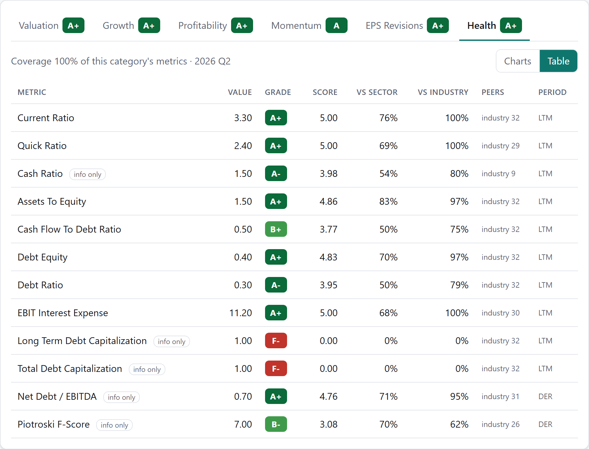589x449 pixels.
Task: Click info only tag on Piotroski F-Score
Action: click(x=114, y=425)
